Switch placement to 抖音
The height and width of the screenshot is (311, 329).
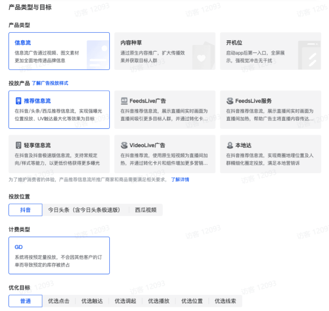tap(25, 210)
